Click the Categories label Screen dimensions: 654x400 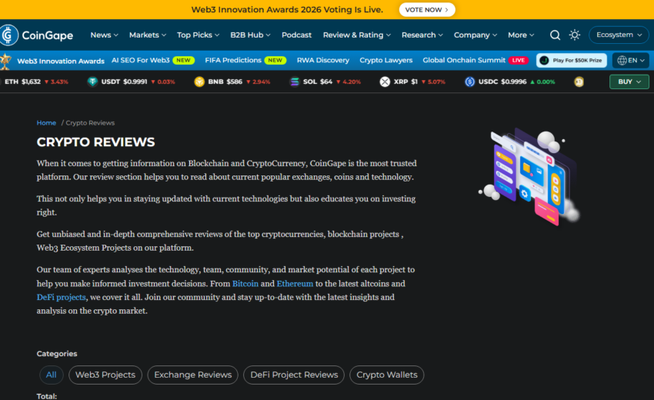57,354
